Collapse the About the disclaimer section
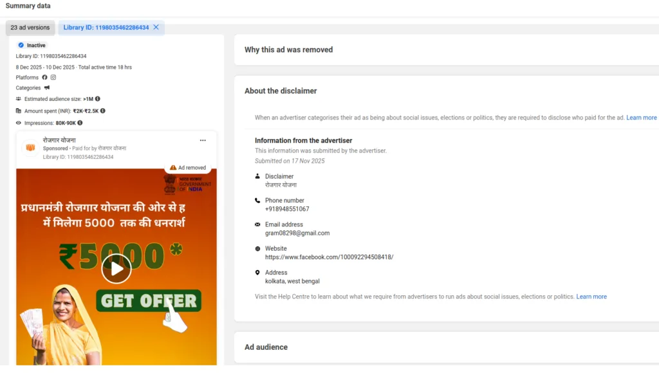The height and width of the screenshot is (382, 659). coord(281,91)
